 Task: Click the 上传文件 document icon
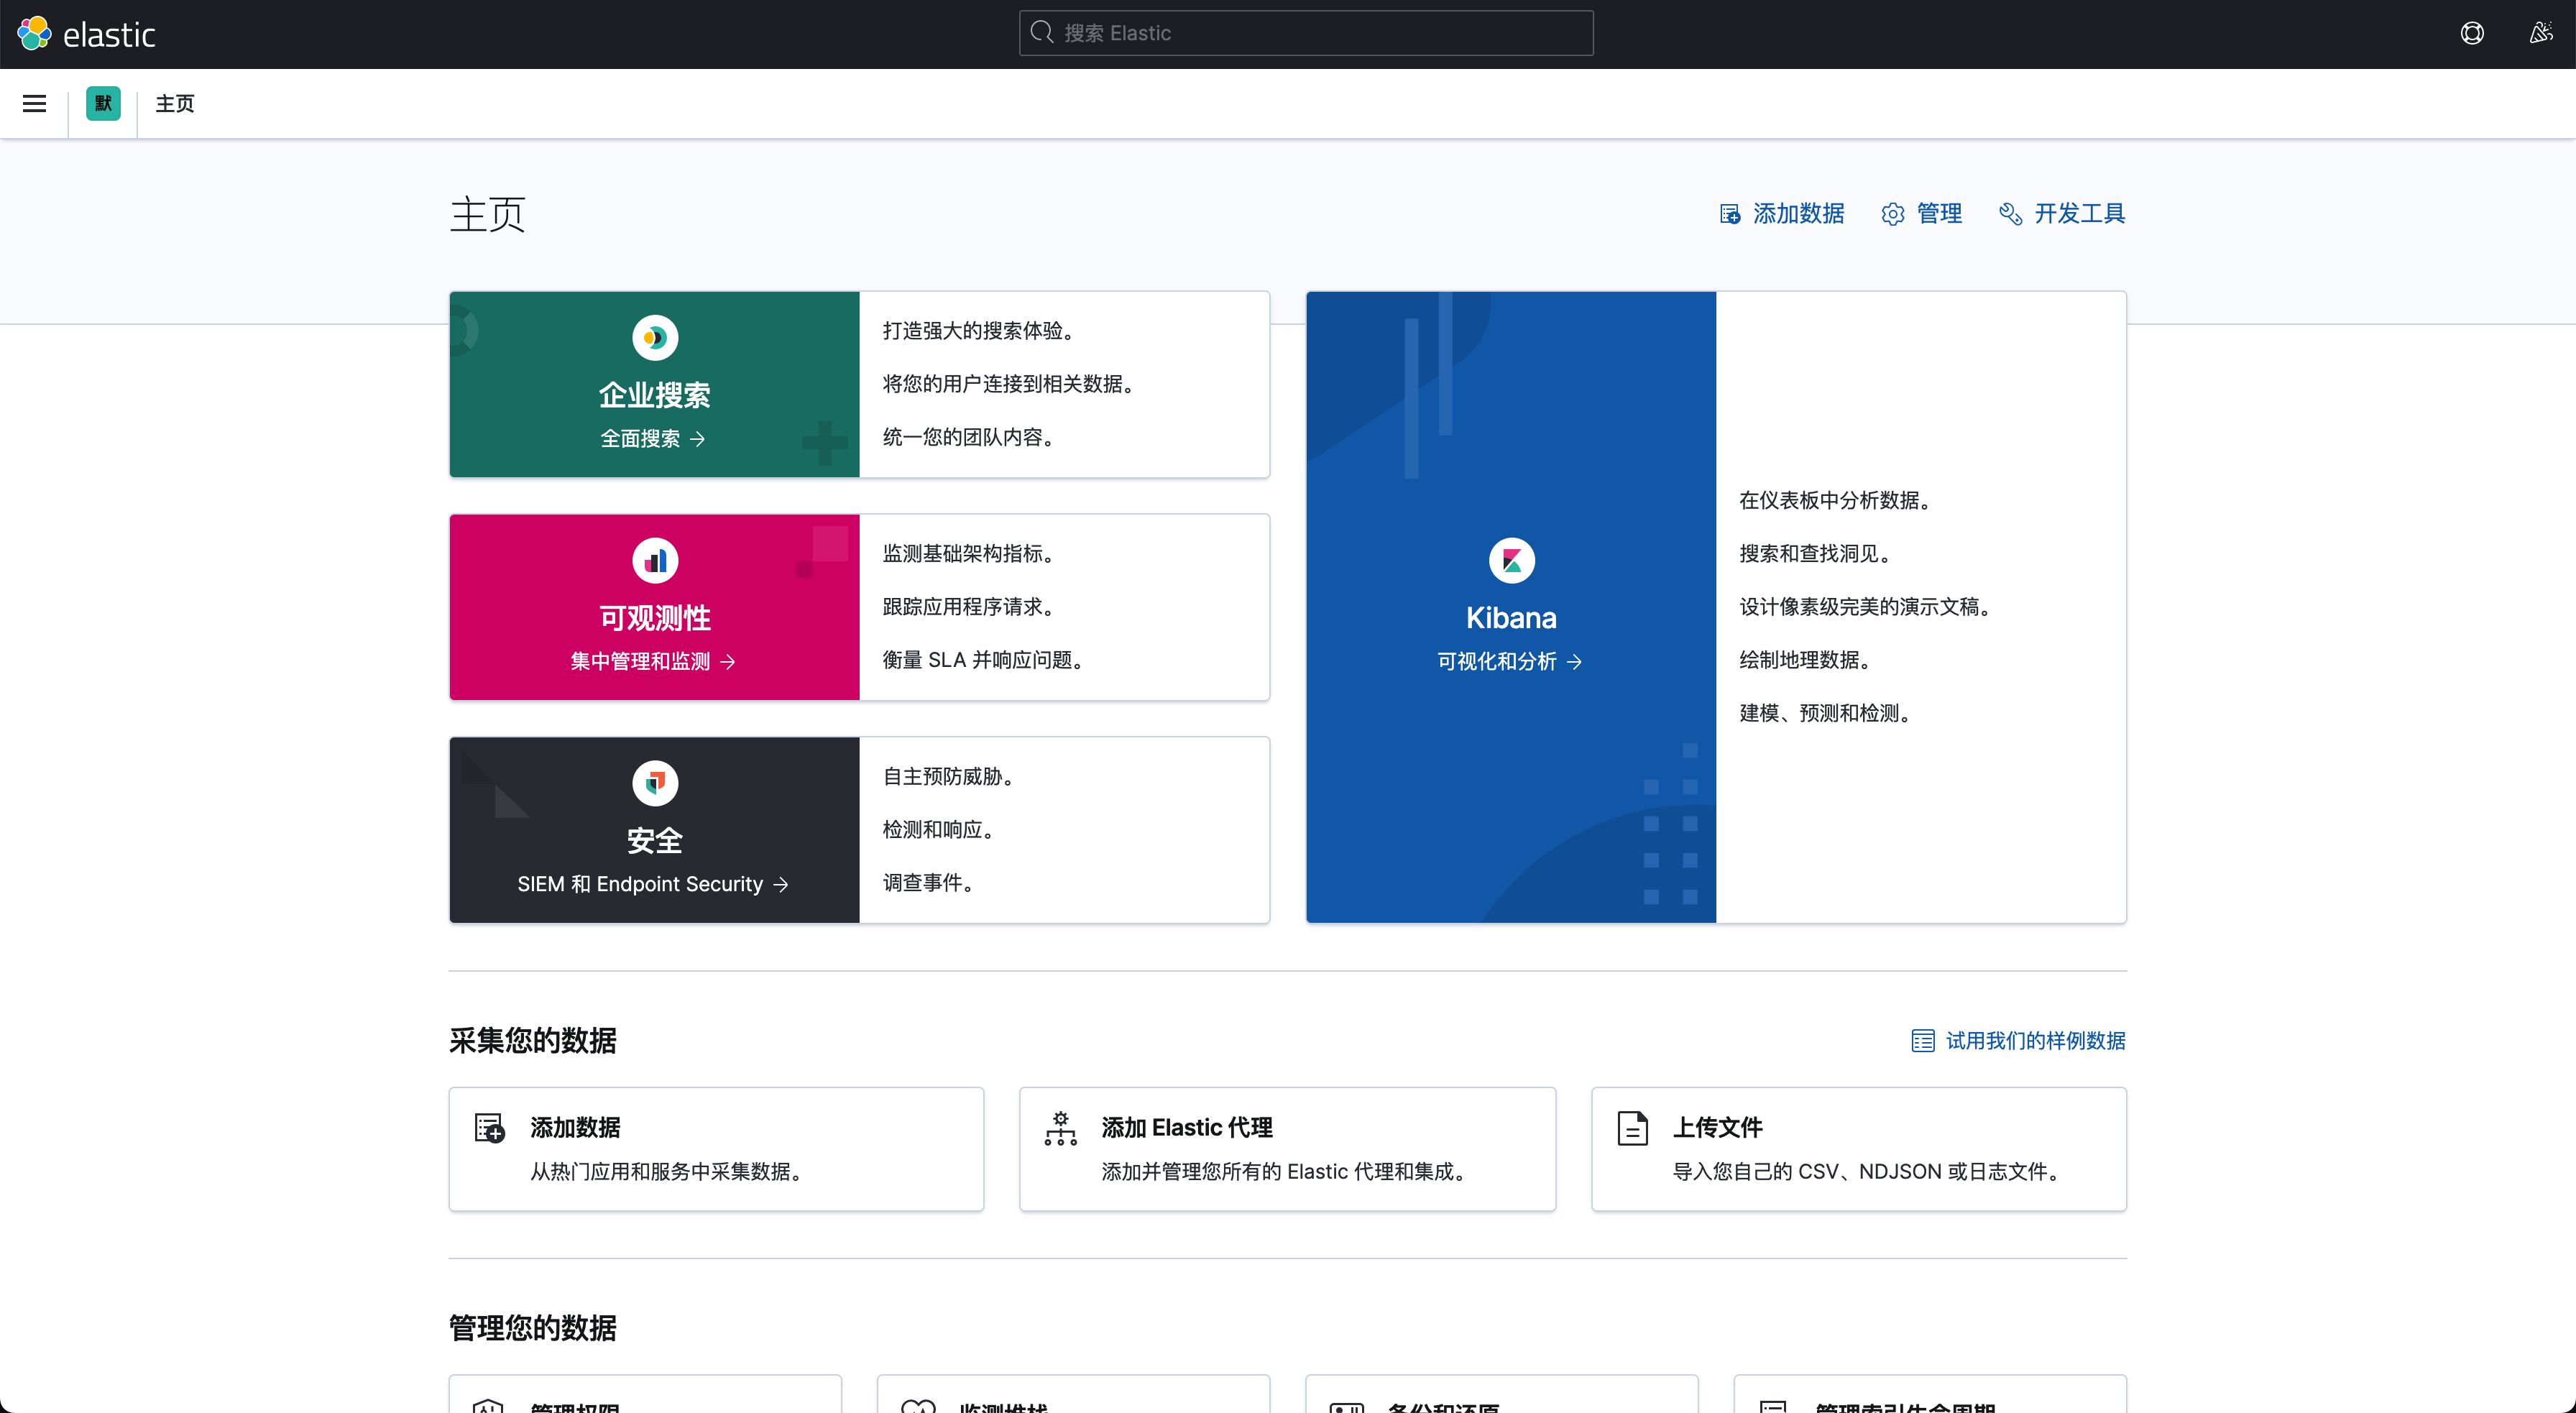point(1632,1128)
